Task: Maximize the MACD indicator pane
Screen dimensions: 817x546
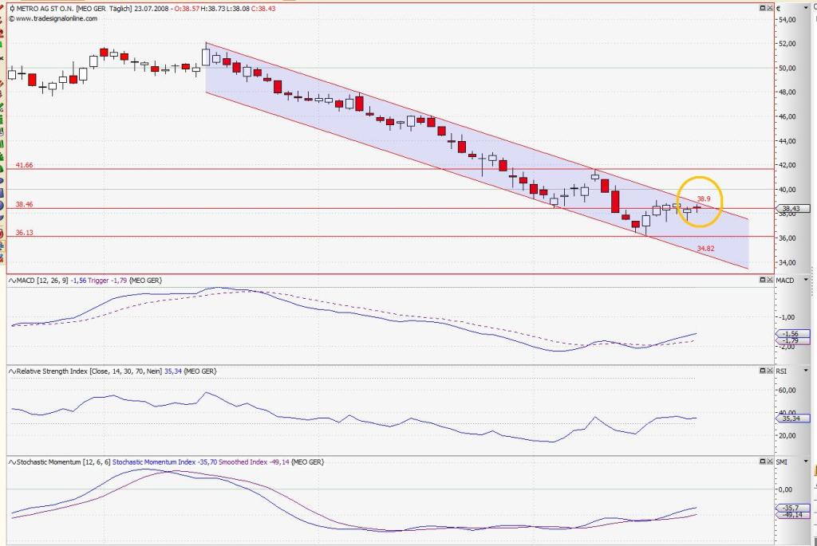Action: point(762,280)
